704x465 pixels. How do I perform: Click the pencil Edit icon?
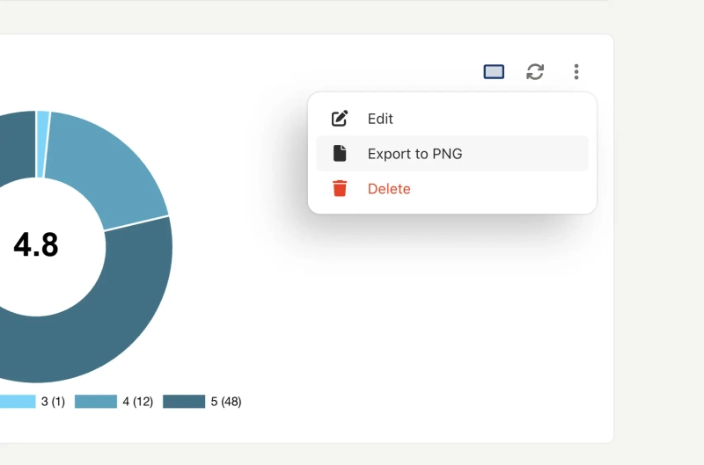point(340,119)
